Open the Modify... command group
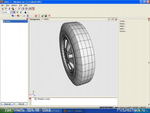Viewport: 150px width, 113px height. coord(123,26)
